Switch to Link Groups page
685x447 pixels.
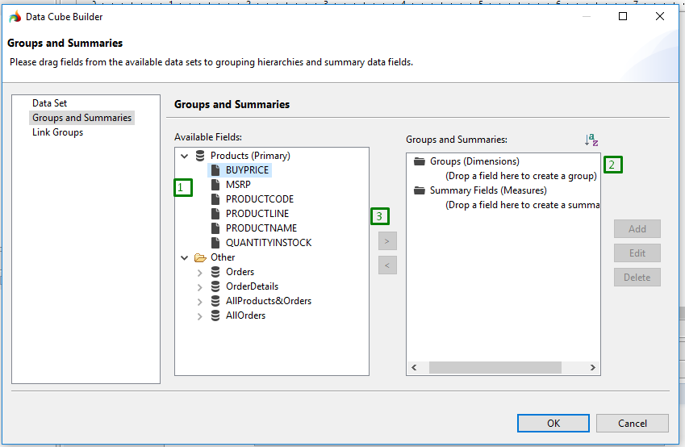tap(57, 132)
